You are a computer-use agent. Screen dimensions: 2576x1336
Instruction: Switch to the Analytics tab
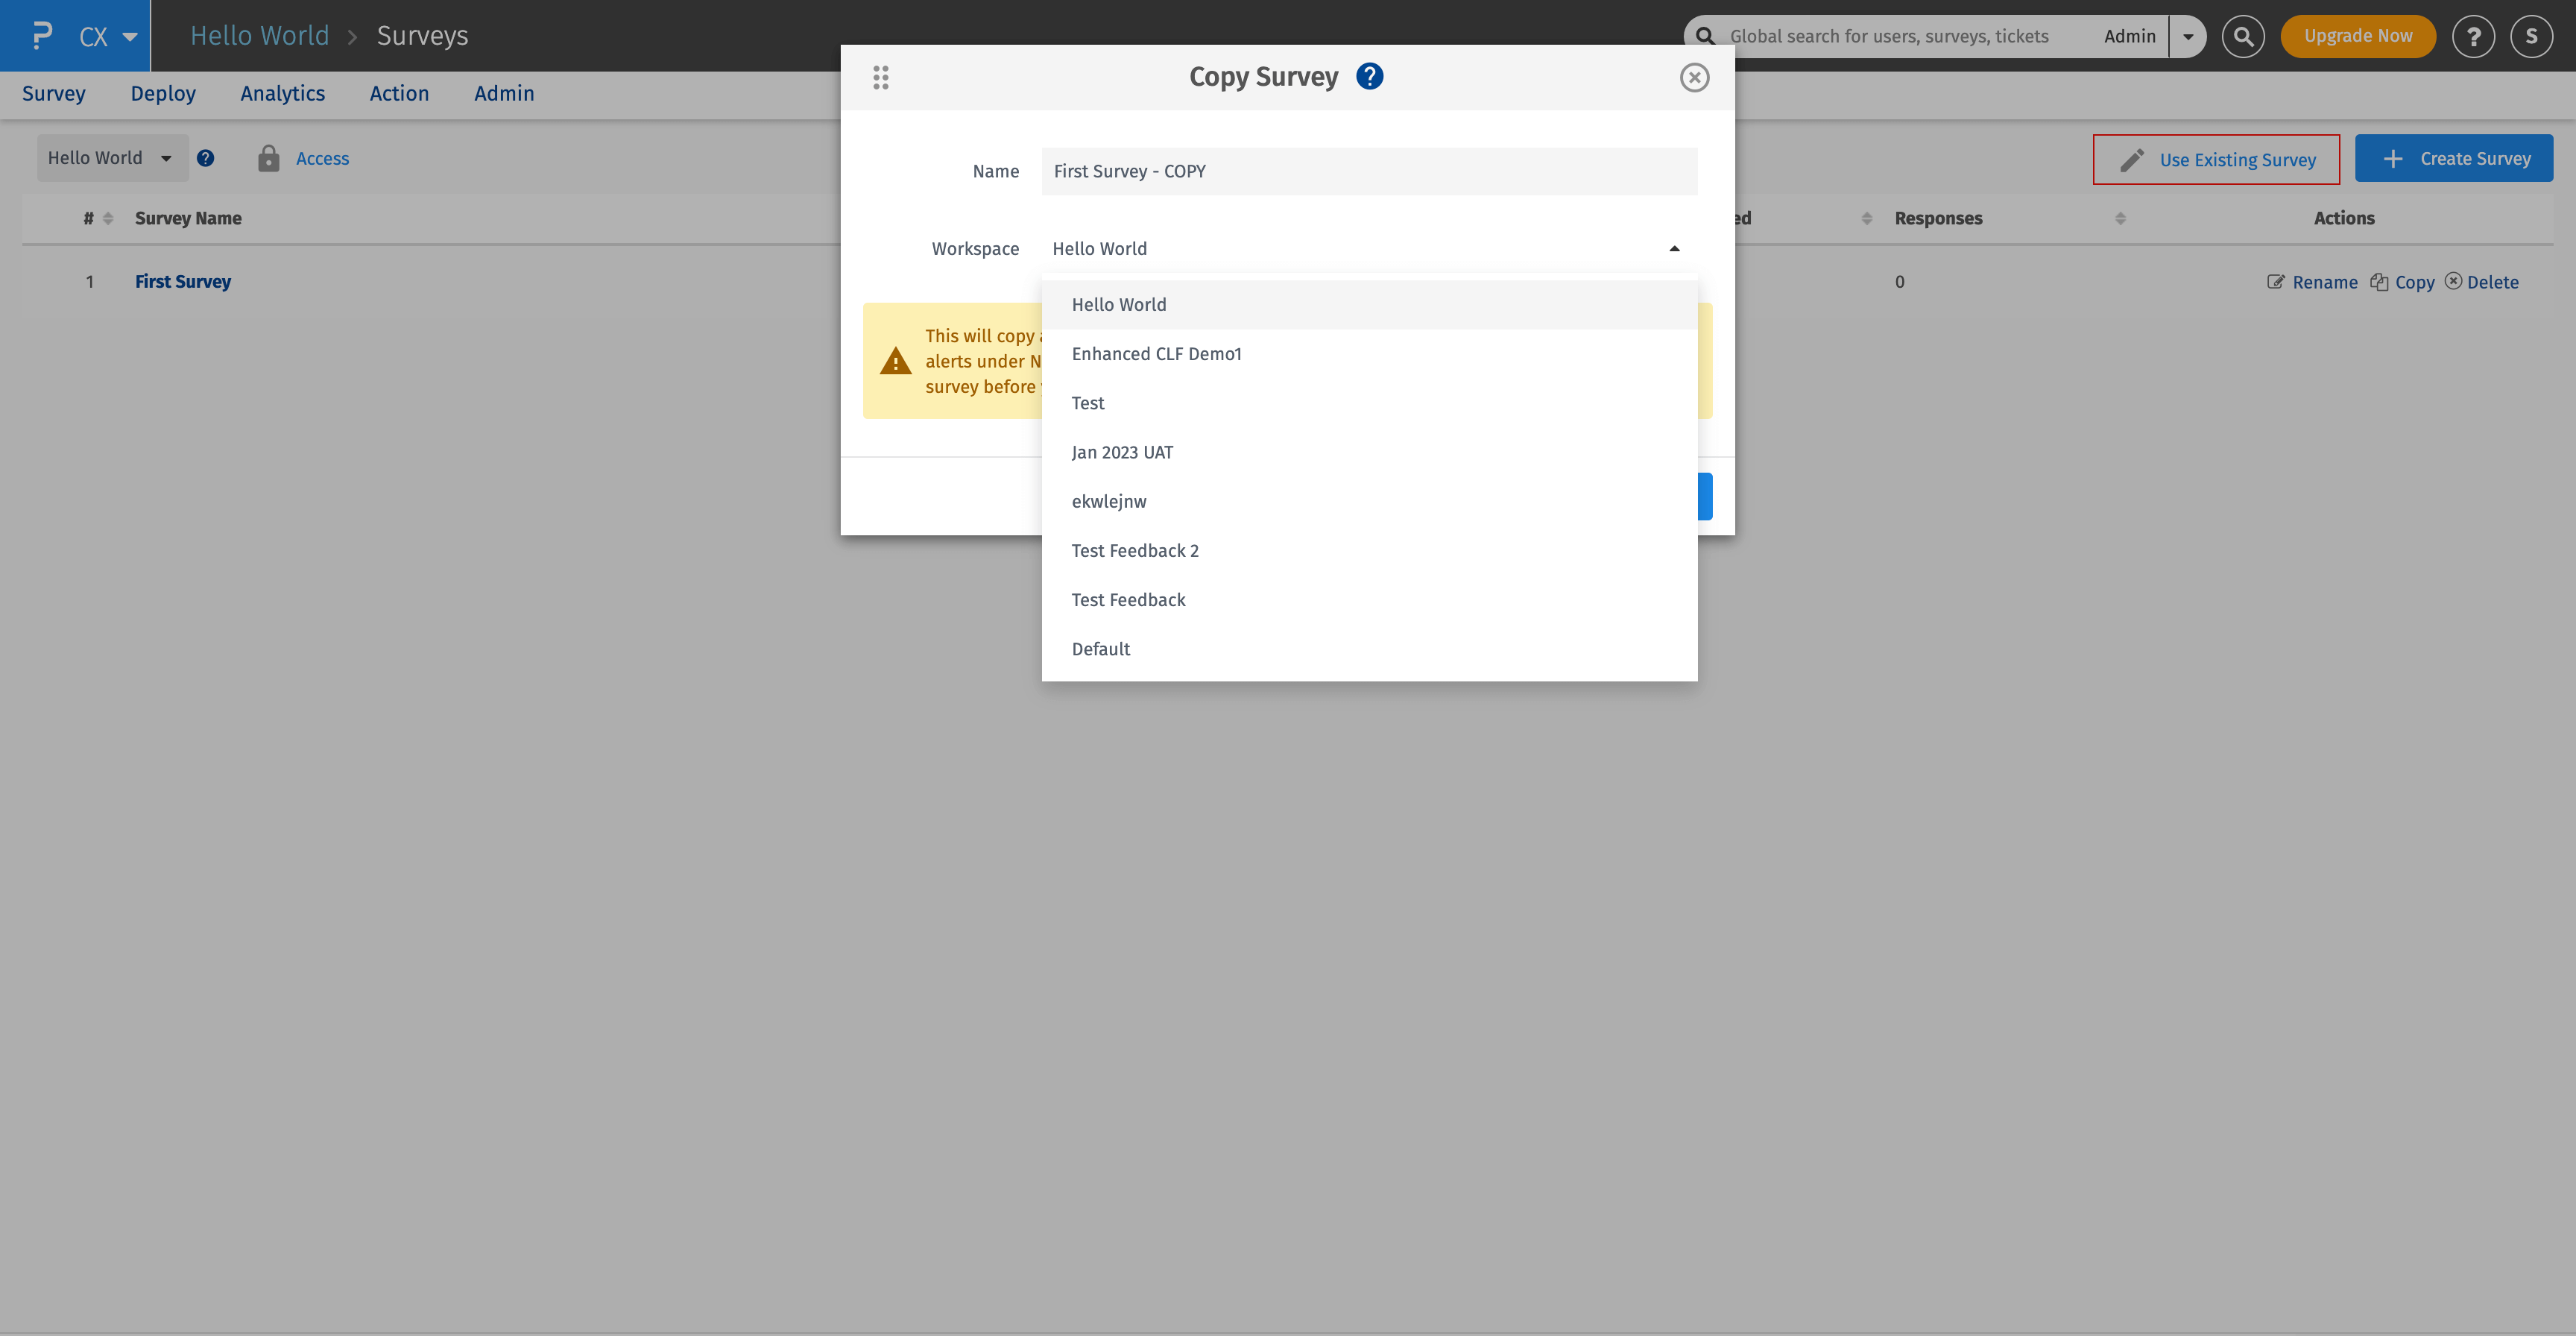282,93
